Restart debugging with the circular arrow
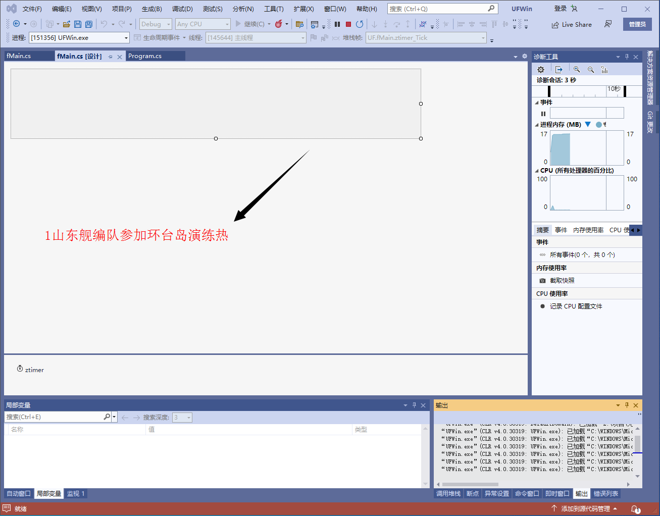Screen dimensions: 660x516 360,24
